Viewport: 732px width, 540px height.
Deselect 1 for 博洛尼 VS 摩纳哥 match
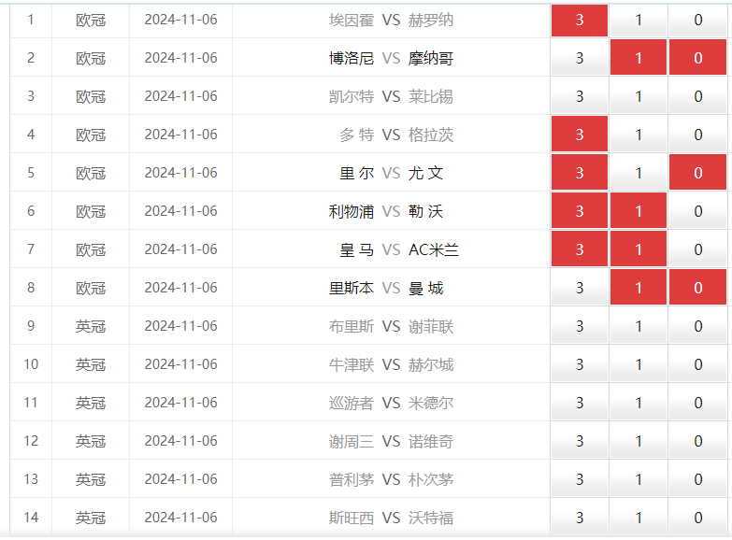pos(639,58)
